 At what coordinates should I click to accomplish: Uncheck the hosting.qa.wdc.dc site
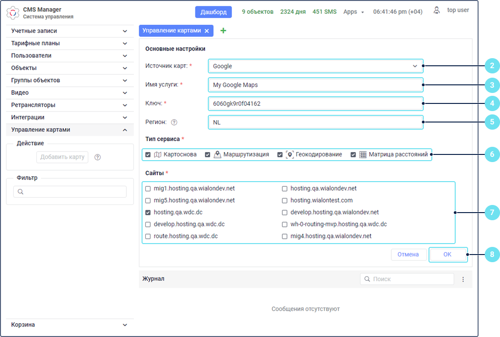click(x=148, y=212)
